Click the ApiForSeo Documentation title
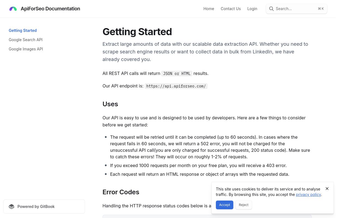Screen dimensions: 338x218 coord(50,9)
